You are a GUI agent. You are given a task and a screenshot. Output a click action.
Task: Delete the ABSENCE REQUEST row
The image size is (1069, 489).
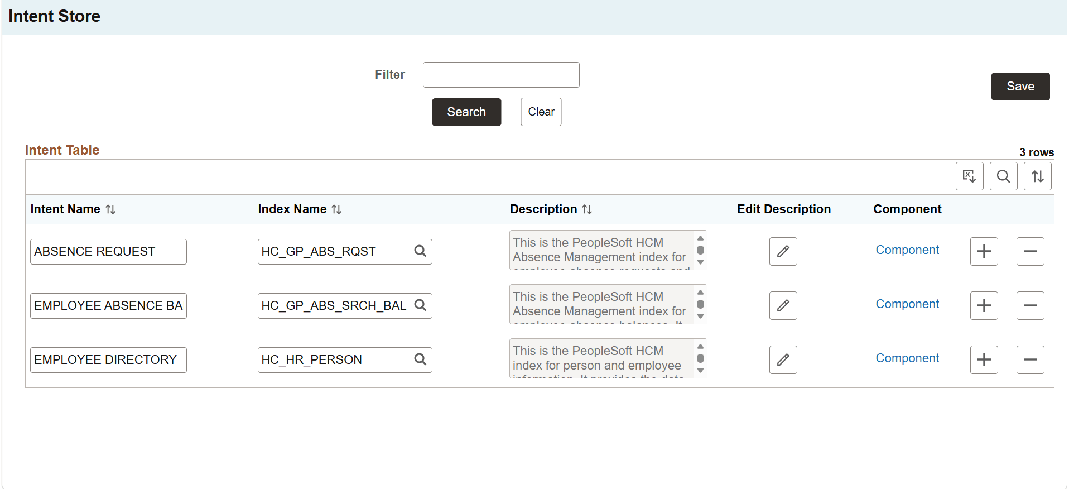click(x=1030, y=251)
